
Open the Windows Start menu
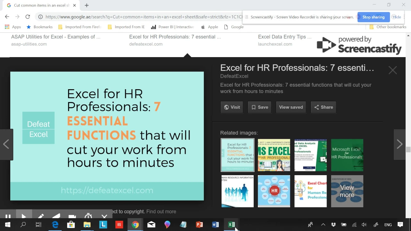7,225
